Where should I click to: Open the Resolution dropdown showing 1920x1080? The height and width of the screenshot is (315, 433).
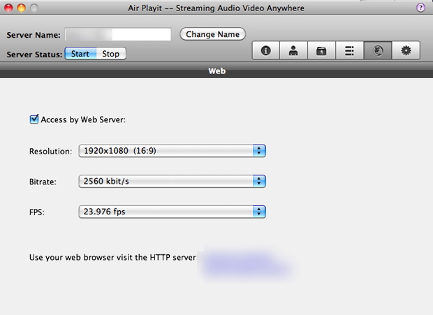coord(172,151)
